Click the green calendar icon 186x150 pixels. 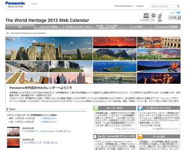click(96, 108)
